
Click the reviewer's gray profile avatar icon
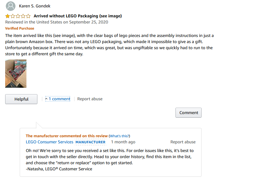point(11,6)
